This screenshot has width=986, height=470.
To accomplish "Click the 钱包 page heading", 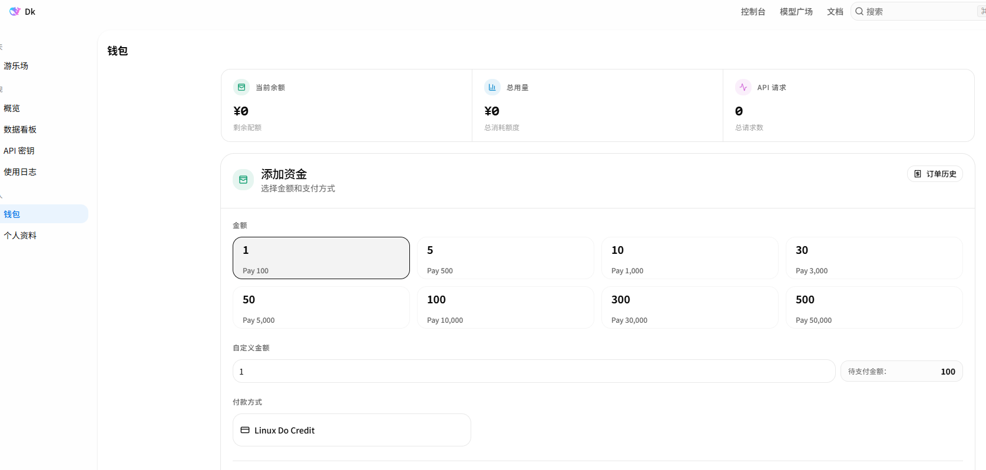I will [x=118, y=51].
